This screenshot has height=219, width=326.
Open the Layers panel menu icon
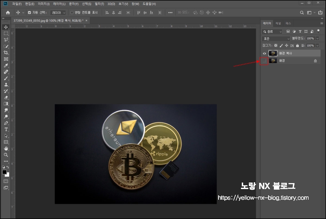click(322, 23)
